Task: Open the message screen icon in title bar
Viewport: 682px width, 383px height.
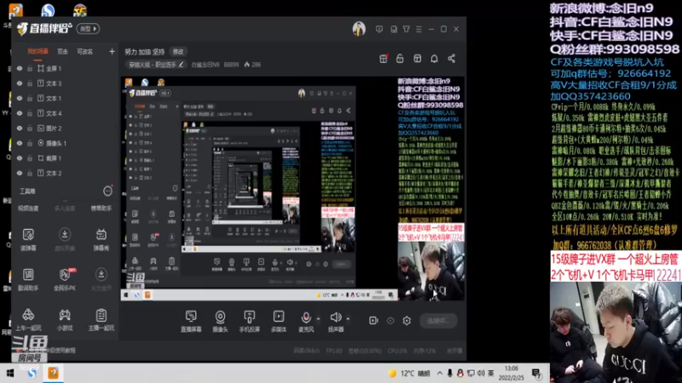Action: [x=379, y=29]
